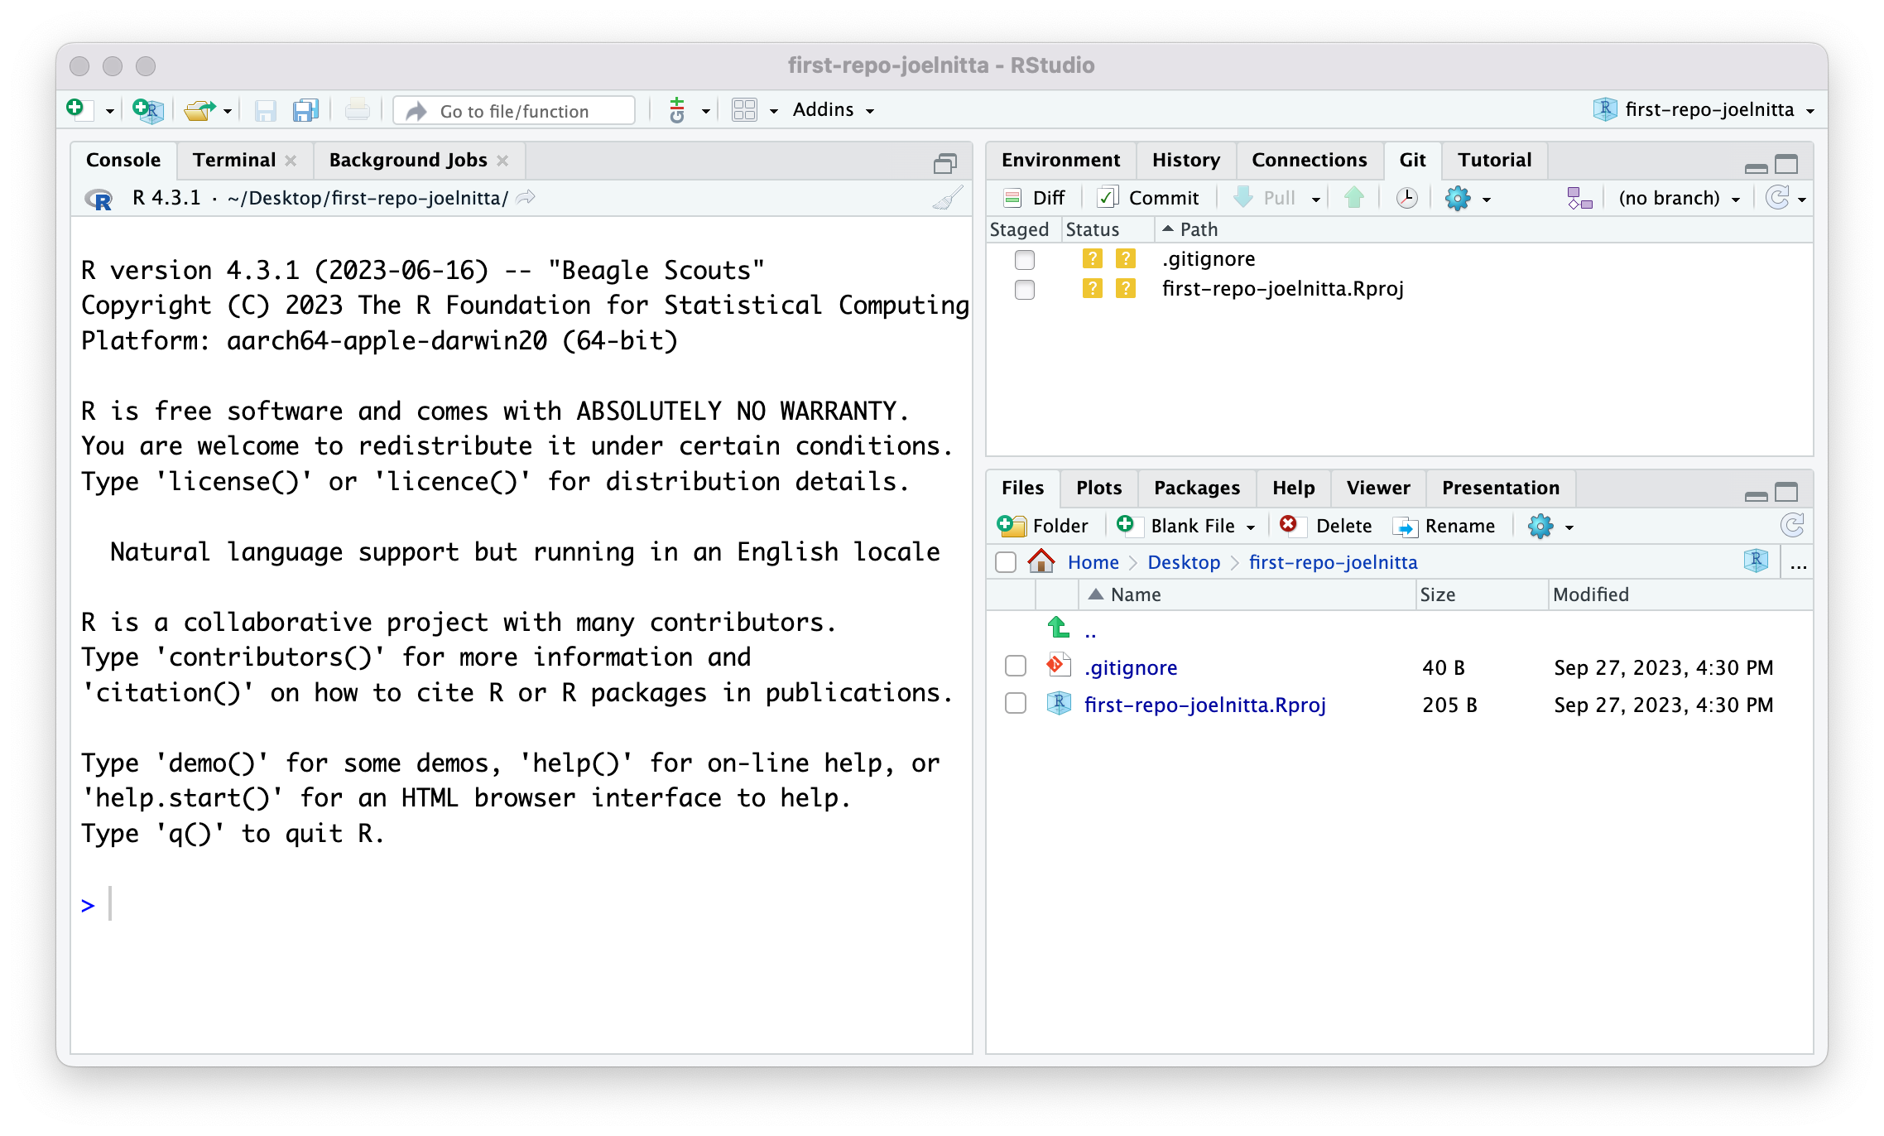Screen dimensions: 1884x1136
Task: Open the first-repo-joelnitta.Rproj file link
Action: [x=1204, y=705]
